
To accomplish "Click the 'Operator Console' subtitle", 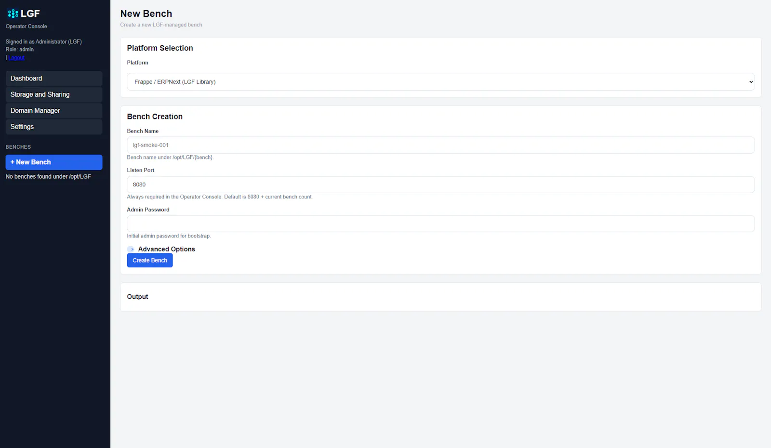I will tap(27, 26).
